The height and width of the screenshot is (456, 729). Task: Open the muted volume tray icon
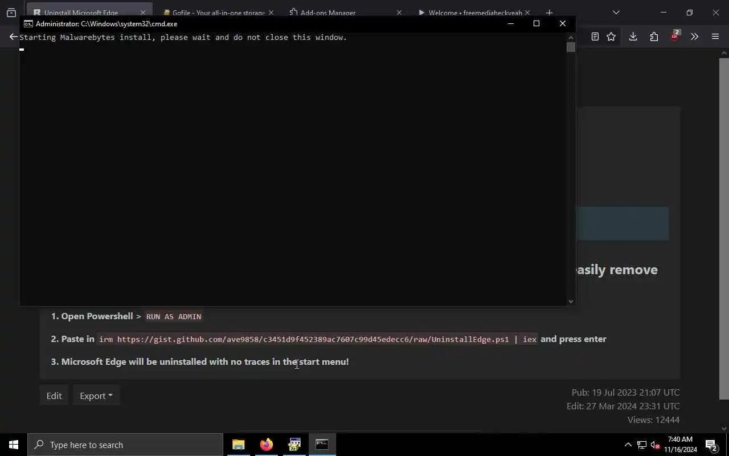point(655,445)
